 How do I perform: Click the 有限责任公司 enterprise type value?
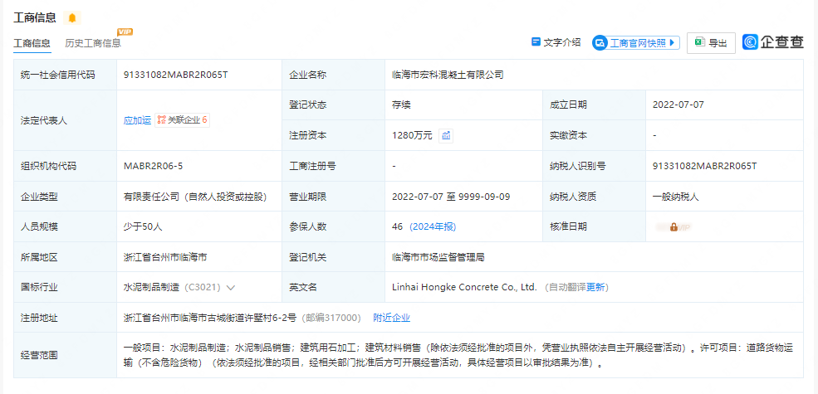(195, 197)
